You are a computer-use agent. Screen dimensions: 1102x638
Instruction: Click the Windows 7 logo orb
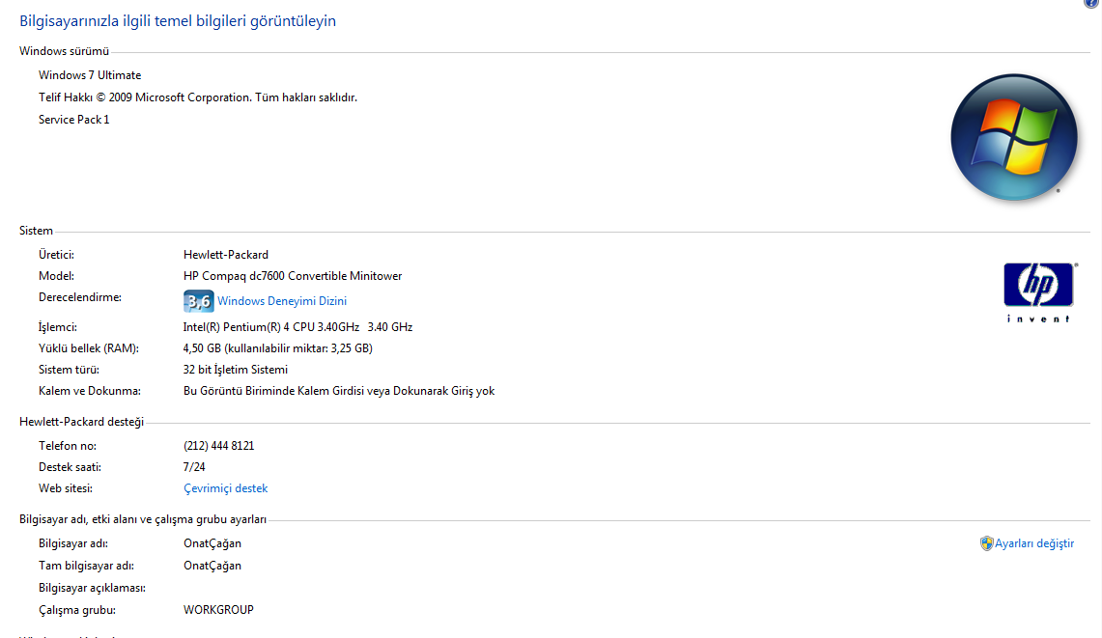(1013, 137)
